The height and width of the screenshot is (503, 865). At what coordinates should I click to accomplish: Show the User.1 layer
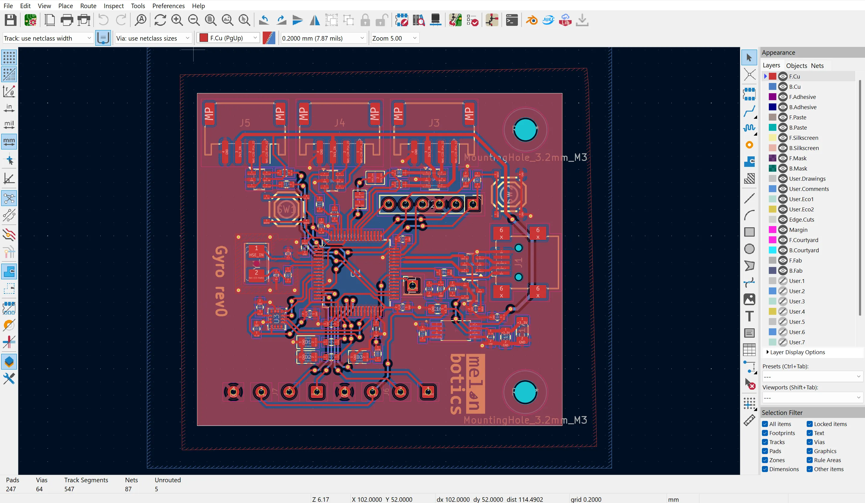[x=783, y=281]
